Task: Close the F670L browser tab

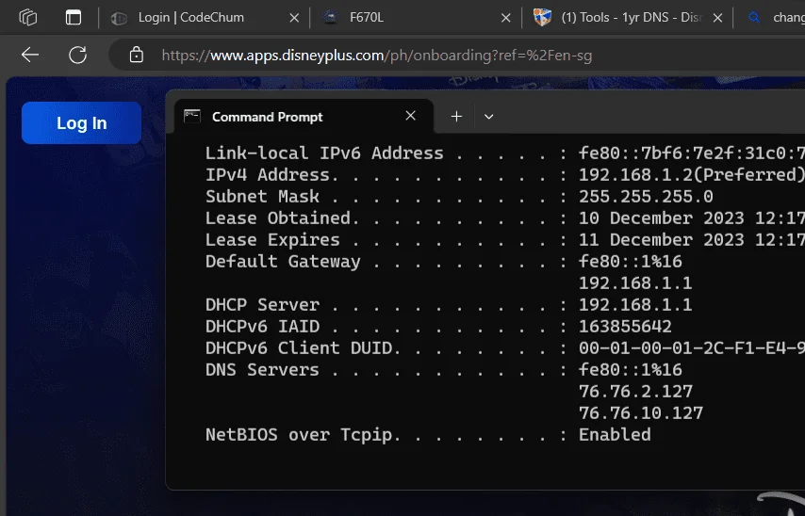Action: click(x=505, y=18)
